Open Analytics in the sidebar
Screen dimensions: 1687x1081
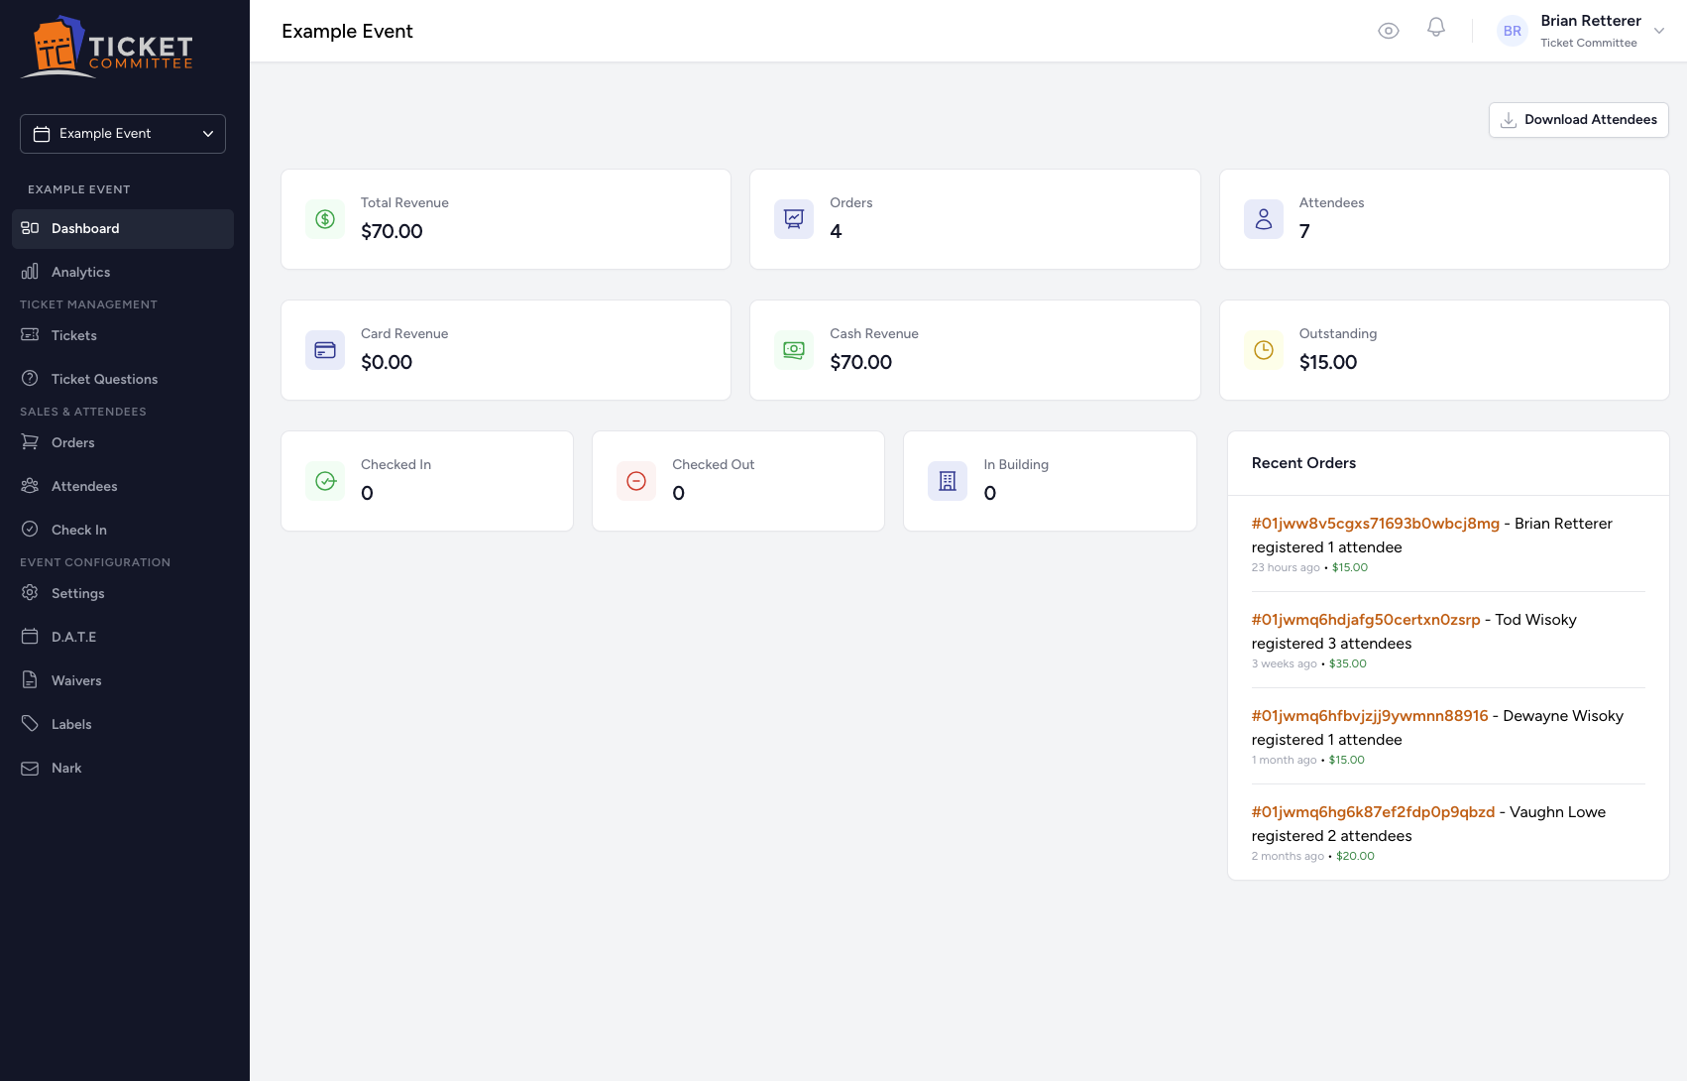[80, 272]
